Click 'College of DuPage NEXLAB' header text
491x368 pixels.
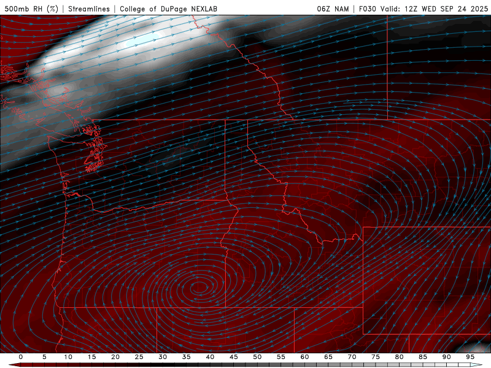[168, 9]
